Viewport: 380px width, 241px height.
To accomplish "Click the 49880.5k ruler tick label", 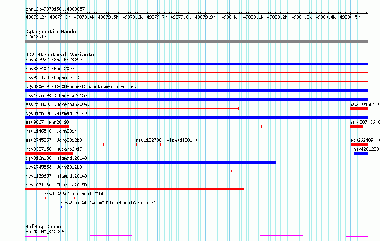I will point(350,17).
